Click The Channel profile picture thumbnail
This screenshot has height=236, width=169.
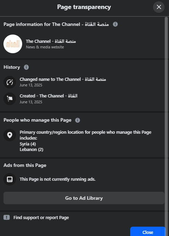tap(13, 44)
